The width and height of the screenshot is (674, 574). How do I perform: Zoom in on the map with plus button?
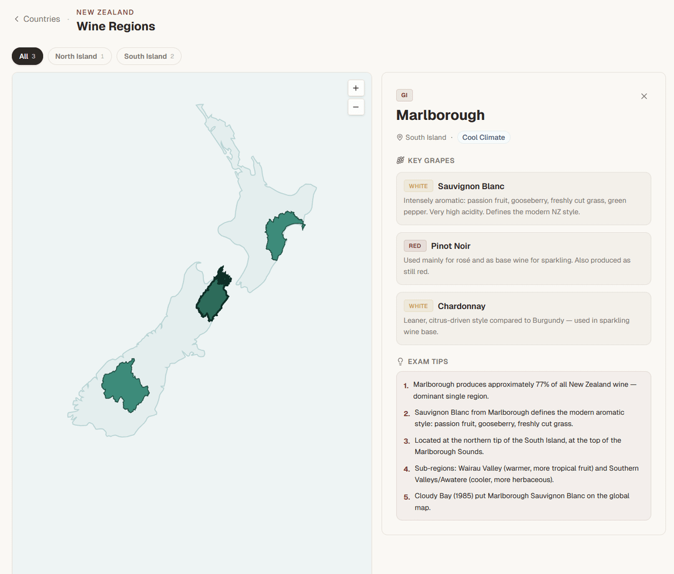[x=356, y=88]
